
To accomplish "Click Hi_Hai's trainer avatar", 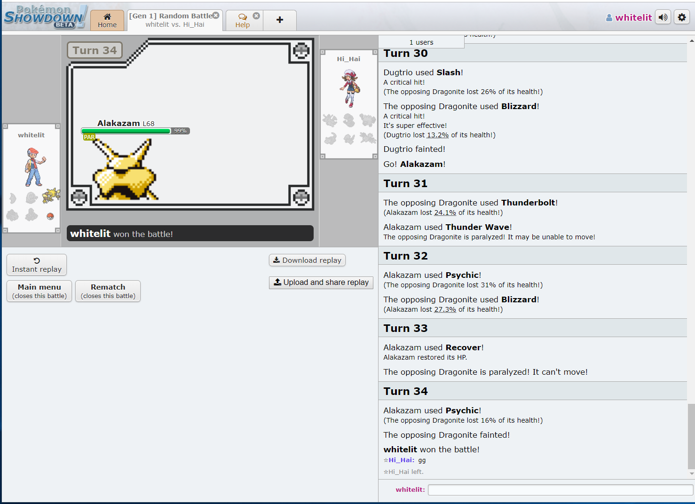I will click(350, 88).
